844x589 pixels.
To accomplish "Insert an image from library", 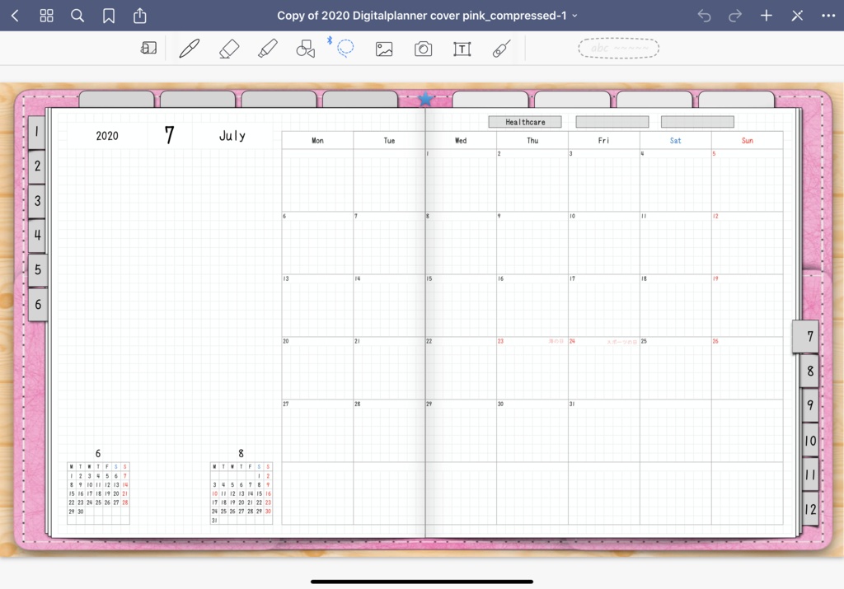I will [384, 49].
